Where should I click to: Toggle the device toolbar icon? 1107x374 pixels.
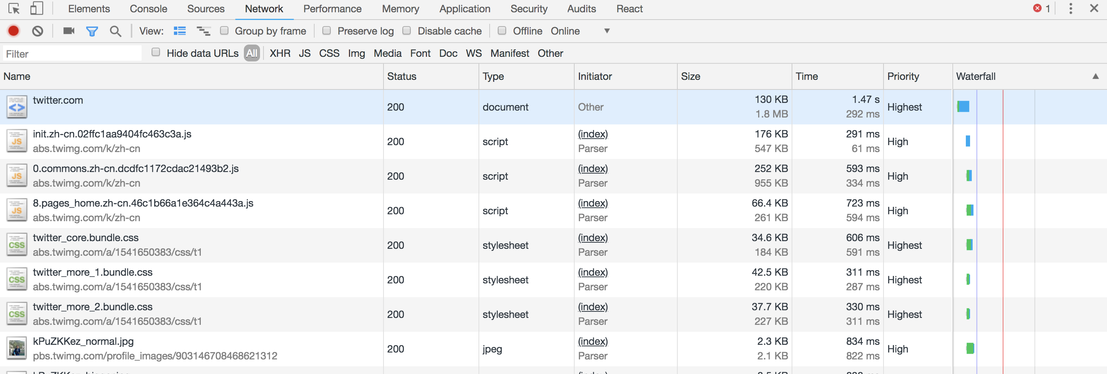point(37,8)
